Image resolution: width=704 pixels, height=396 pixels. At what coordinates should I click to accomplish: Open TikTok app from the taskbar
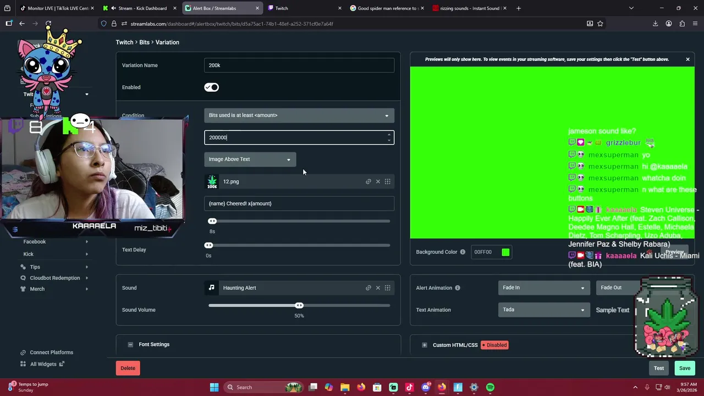[409, 387]
